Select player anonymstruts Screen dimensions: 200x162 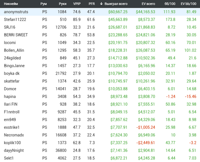[16, 12]
